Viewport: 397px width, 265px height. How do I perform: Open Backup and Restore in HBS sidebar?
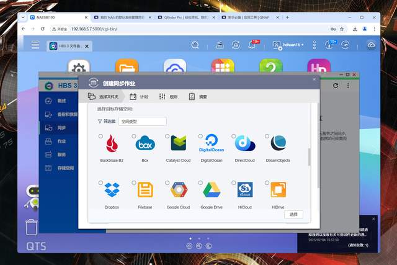point(58,114)
